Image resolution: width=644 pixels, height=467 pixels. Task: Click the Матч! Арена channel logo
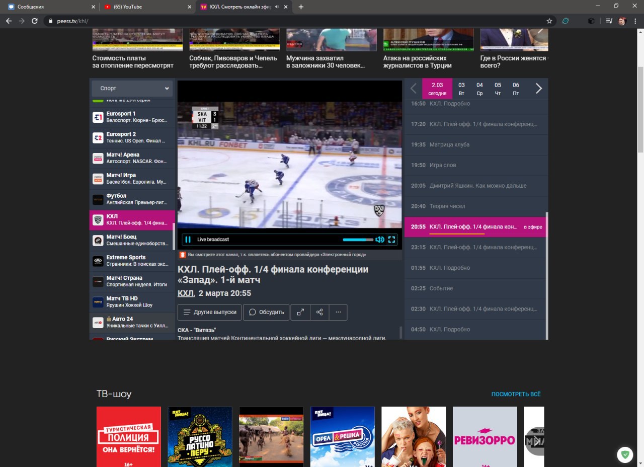click(x=98, y=159)
